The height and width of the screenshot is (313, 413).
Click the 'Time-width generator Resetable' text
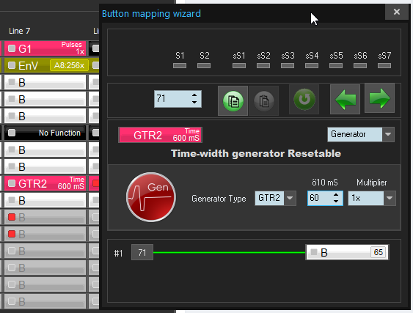[256, 153]
